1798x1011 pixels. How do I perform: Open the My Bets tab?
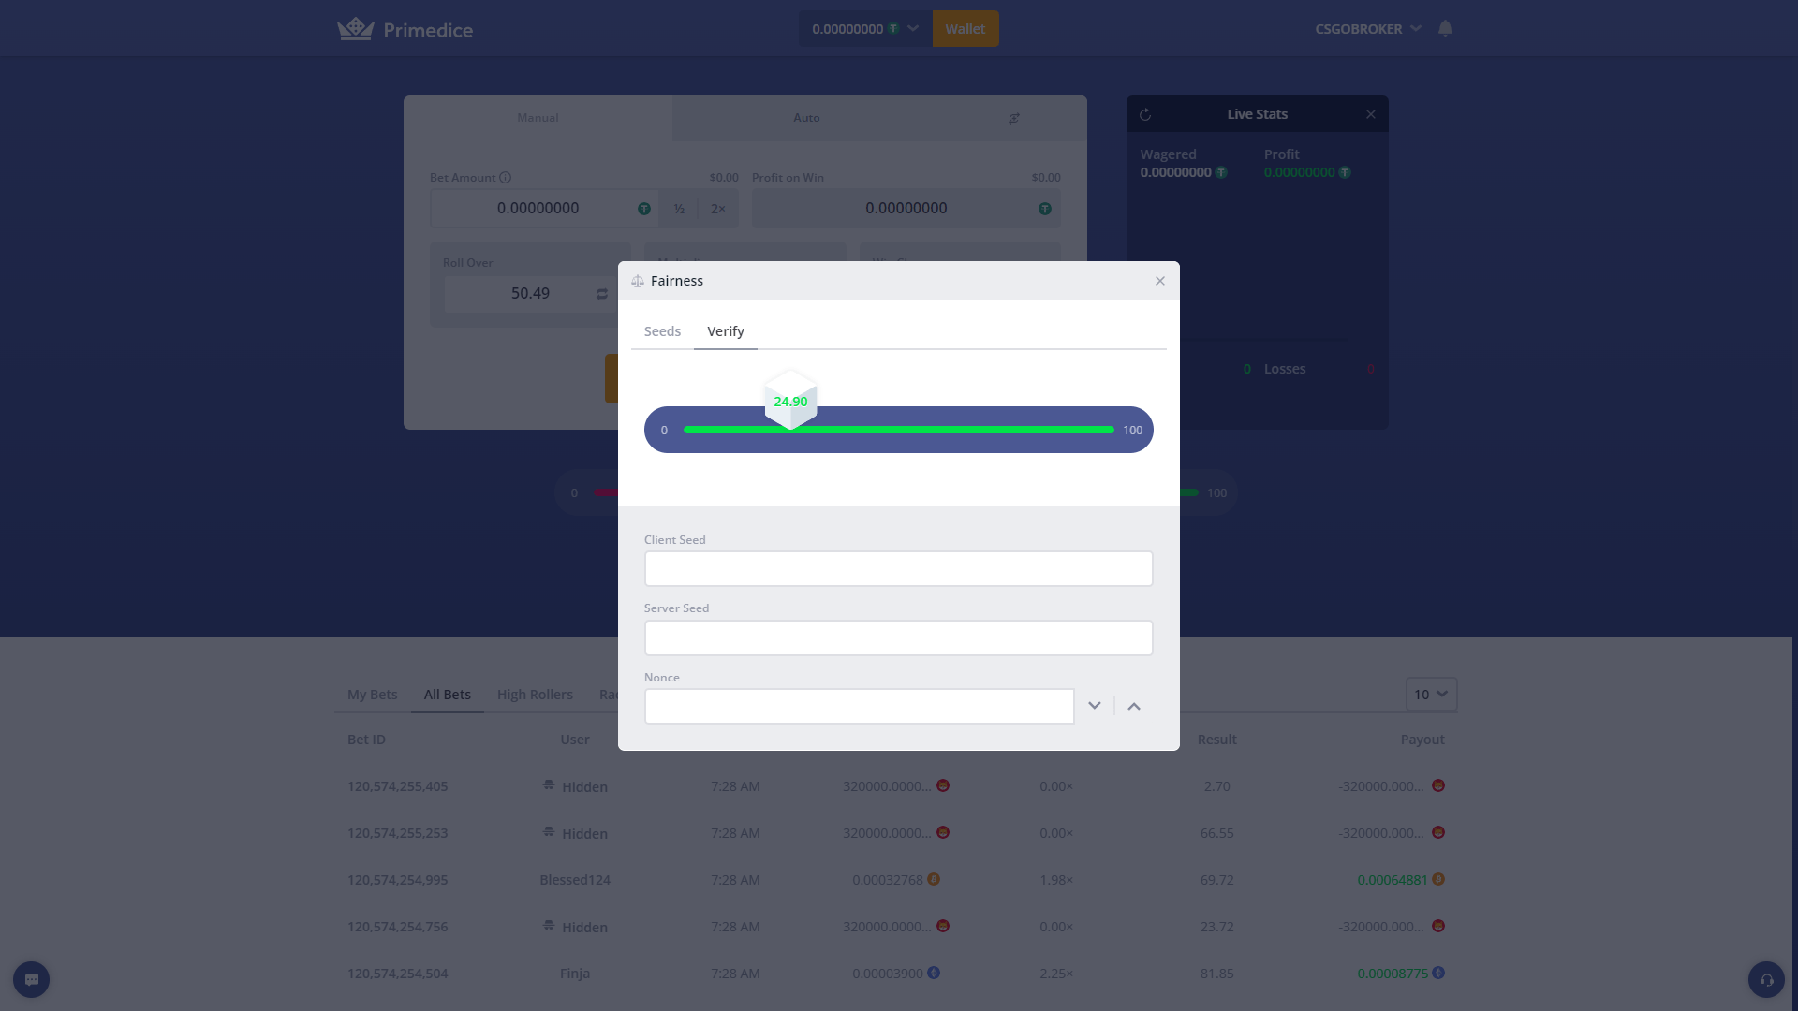coord(373,695)
